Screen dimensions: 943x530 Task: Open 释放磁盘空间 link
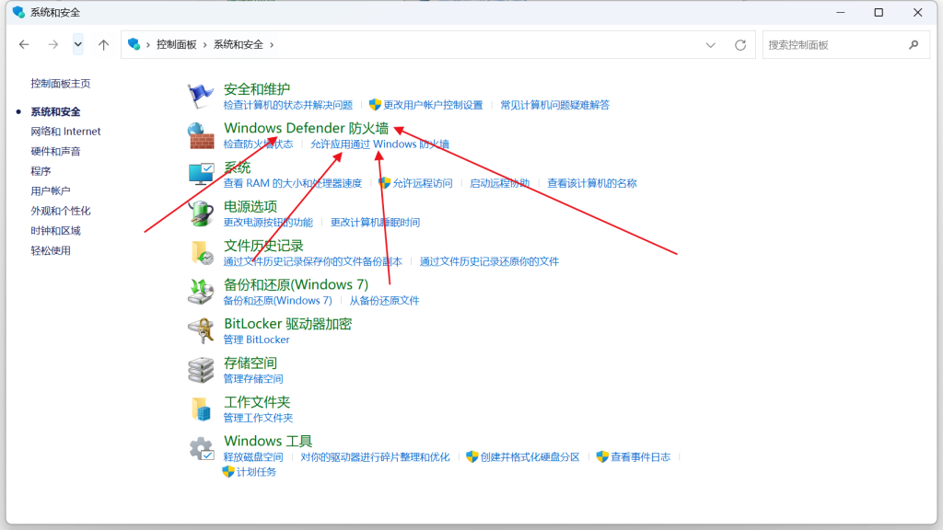tap(253, 457)
